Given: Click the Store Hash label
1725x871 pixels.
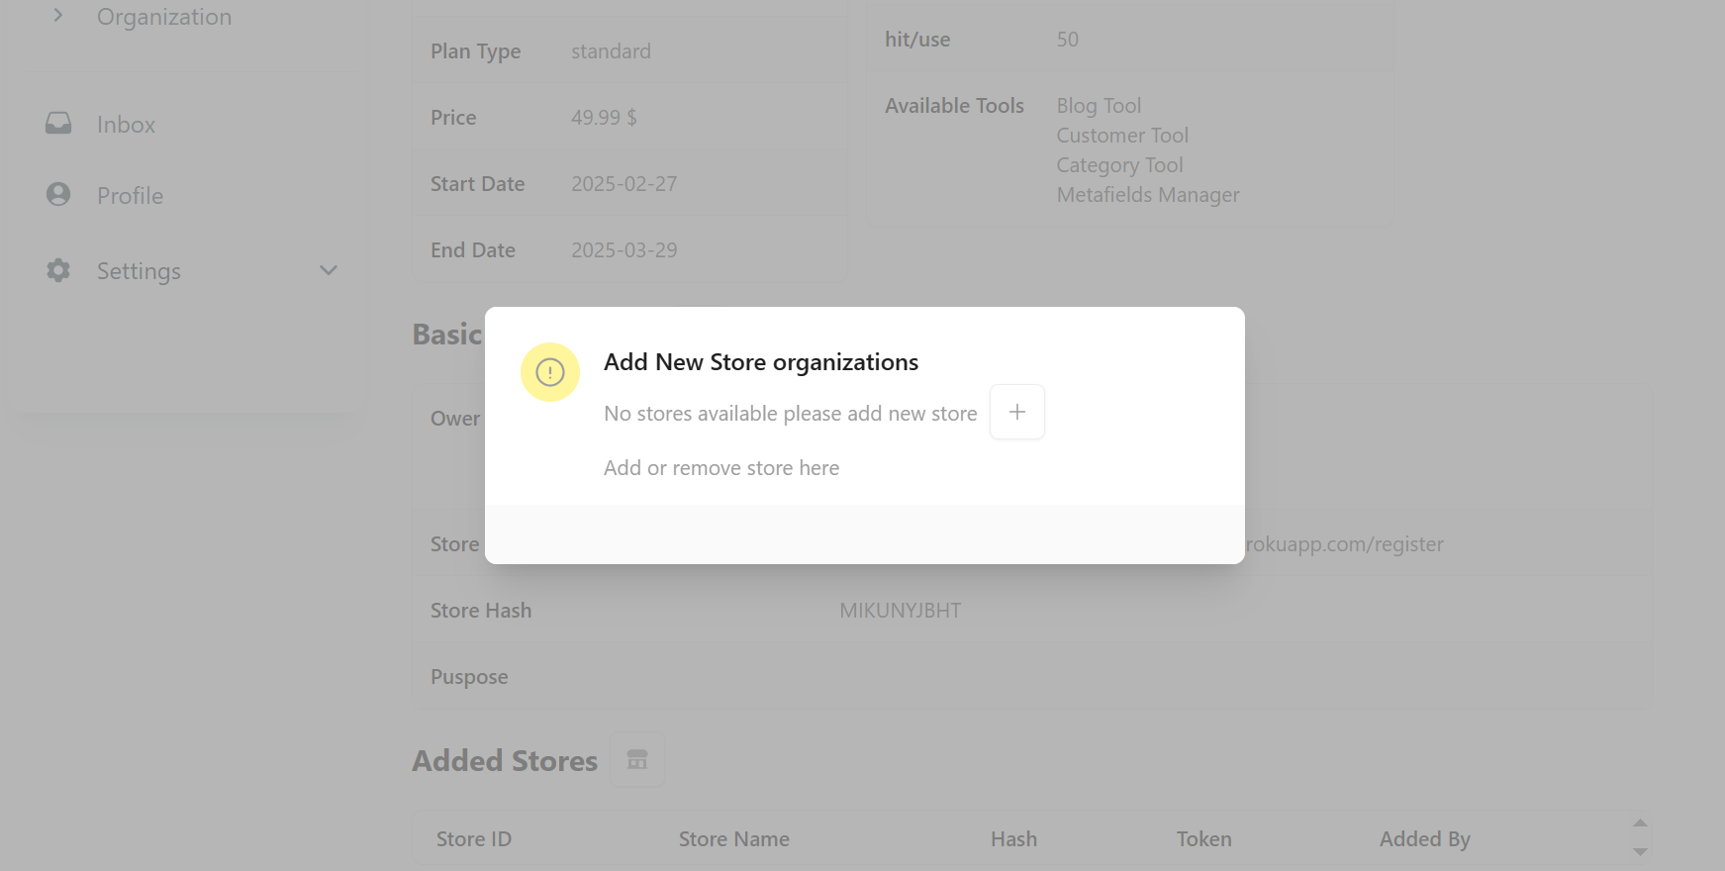Looking at the screenshot, I should (481, 611).
